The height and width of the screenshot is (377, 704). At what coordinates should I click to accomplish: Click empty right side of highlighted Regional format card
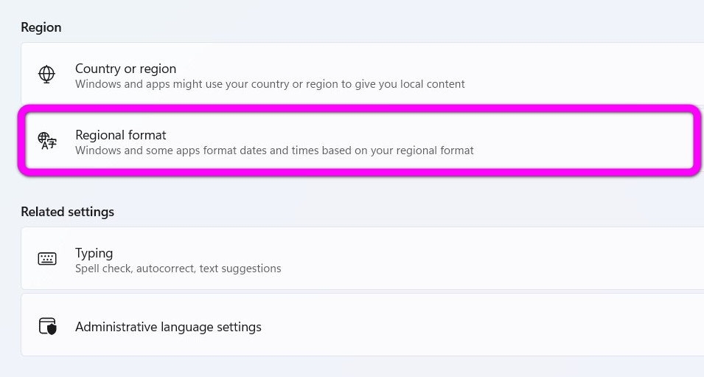[590, 142]
